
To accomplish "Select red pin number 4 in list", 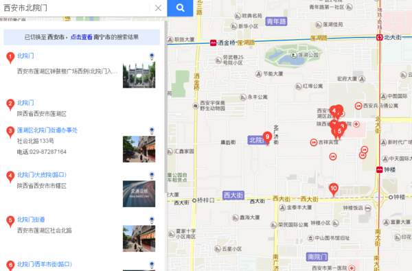I will coord(10,177).
